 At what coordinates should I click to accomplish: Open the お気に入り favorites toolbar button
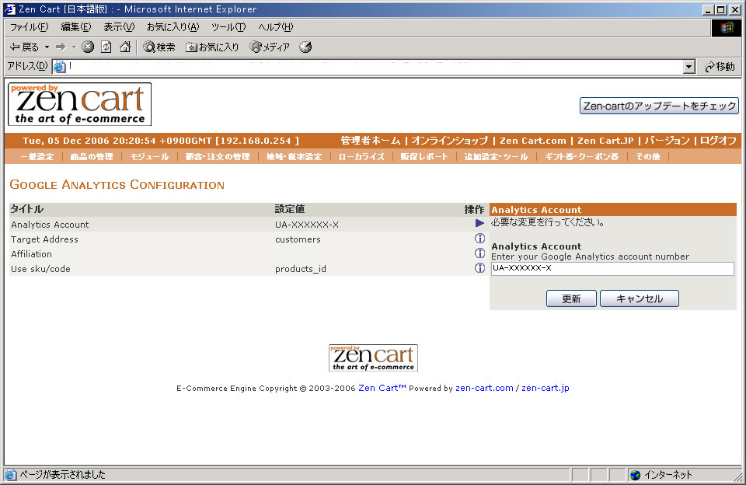pyautogui.click(x=212, y=47)
